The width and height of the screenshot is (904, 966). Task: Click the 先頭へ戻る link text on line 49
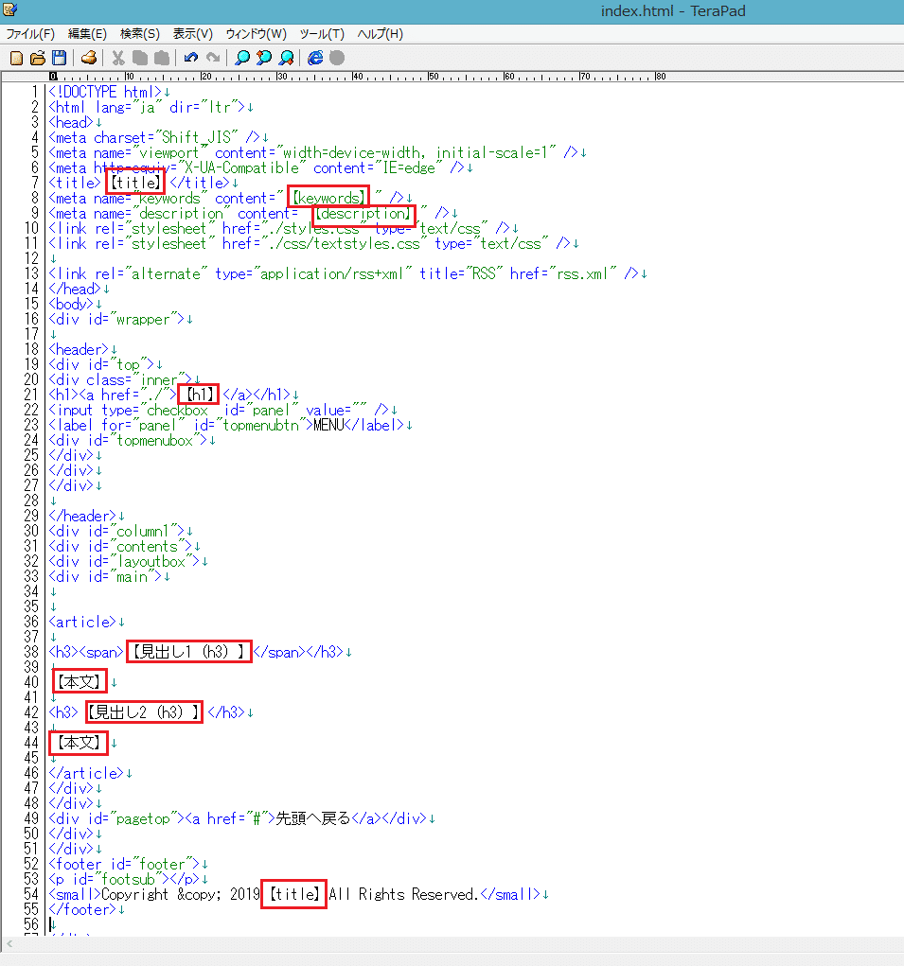tap(313, 818)
